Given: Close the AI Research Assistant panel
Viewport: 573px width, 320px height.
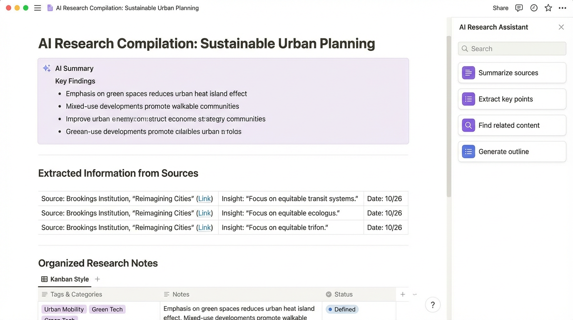Looking at the screenshot, I should tap(561, 27).
